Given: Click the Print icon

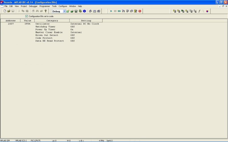Looking at the screenshot, I should 33,11.
